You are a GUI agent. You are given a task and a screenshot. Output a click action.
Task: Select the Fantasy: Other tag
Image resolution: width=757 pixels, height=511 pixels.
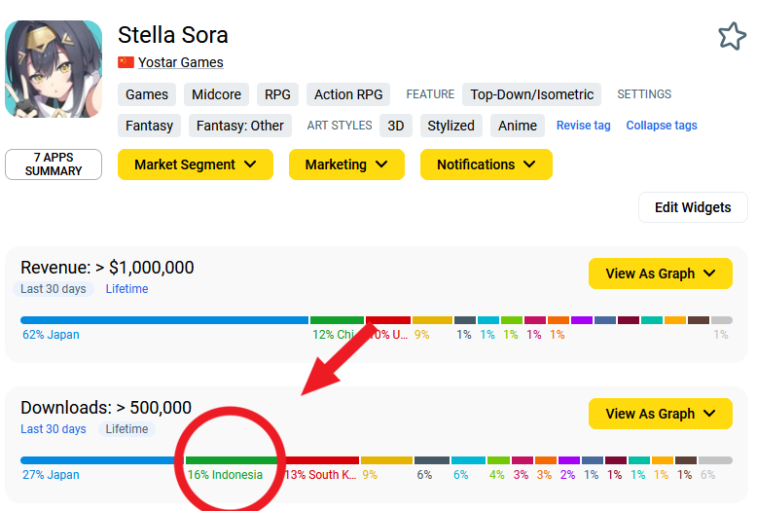240,126
